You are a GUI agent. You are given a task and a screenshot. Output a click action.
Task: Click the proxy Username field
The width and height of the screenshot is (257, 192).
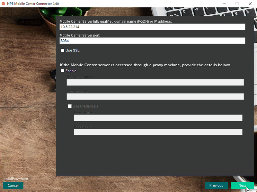158,118
